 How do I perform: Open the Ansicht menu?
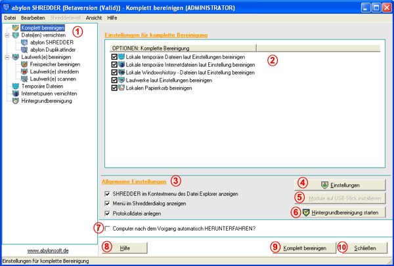point(94,18)
